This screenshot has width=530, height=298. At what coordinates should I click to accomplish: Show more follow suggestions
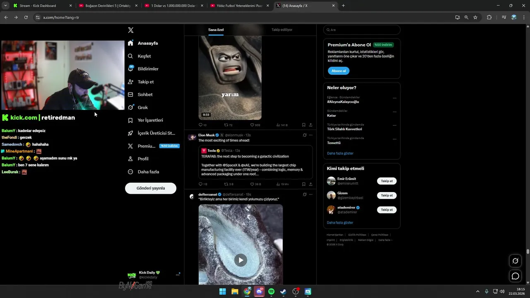tap(340, 223)
